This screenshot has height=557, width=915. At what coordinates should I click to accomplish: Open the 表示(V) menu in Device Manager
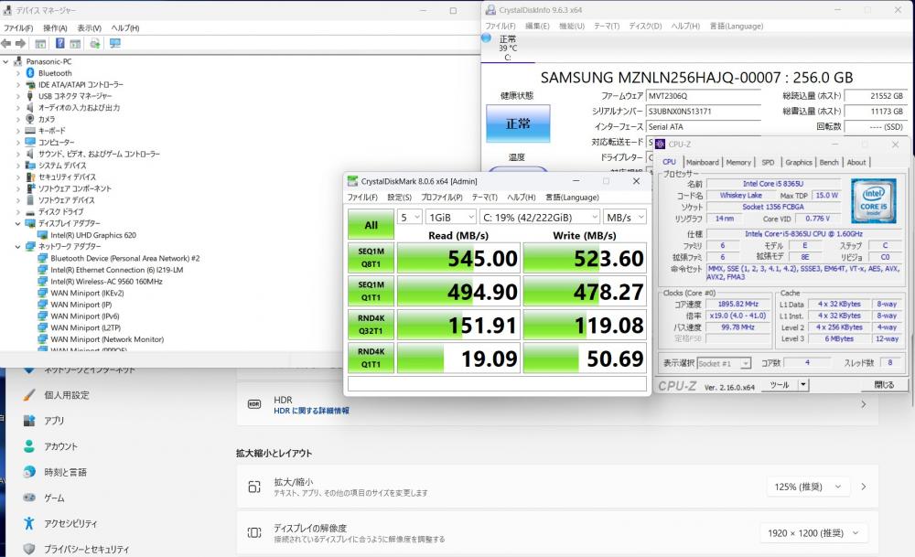click(x=89, y=28)
